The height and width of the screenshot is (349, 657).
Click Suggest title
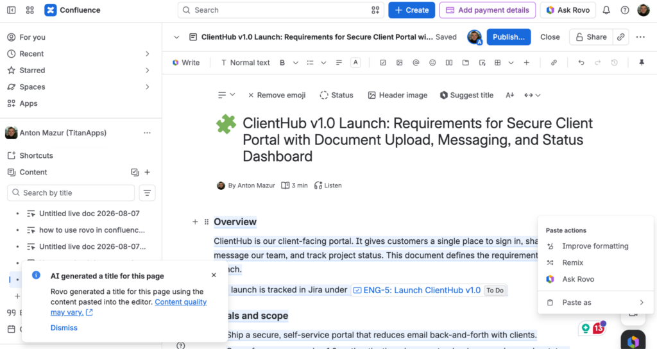click(466, 95)
